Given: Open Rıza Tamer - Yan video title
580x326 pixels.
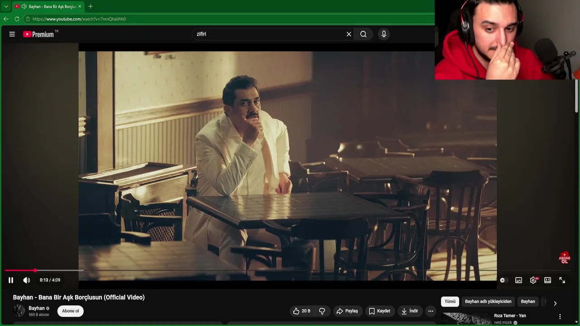Looking at the screenshot, I should (510, 316).
